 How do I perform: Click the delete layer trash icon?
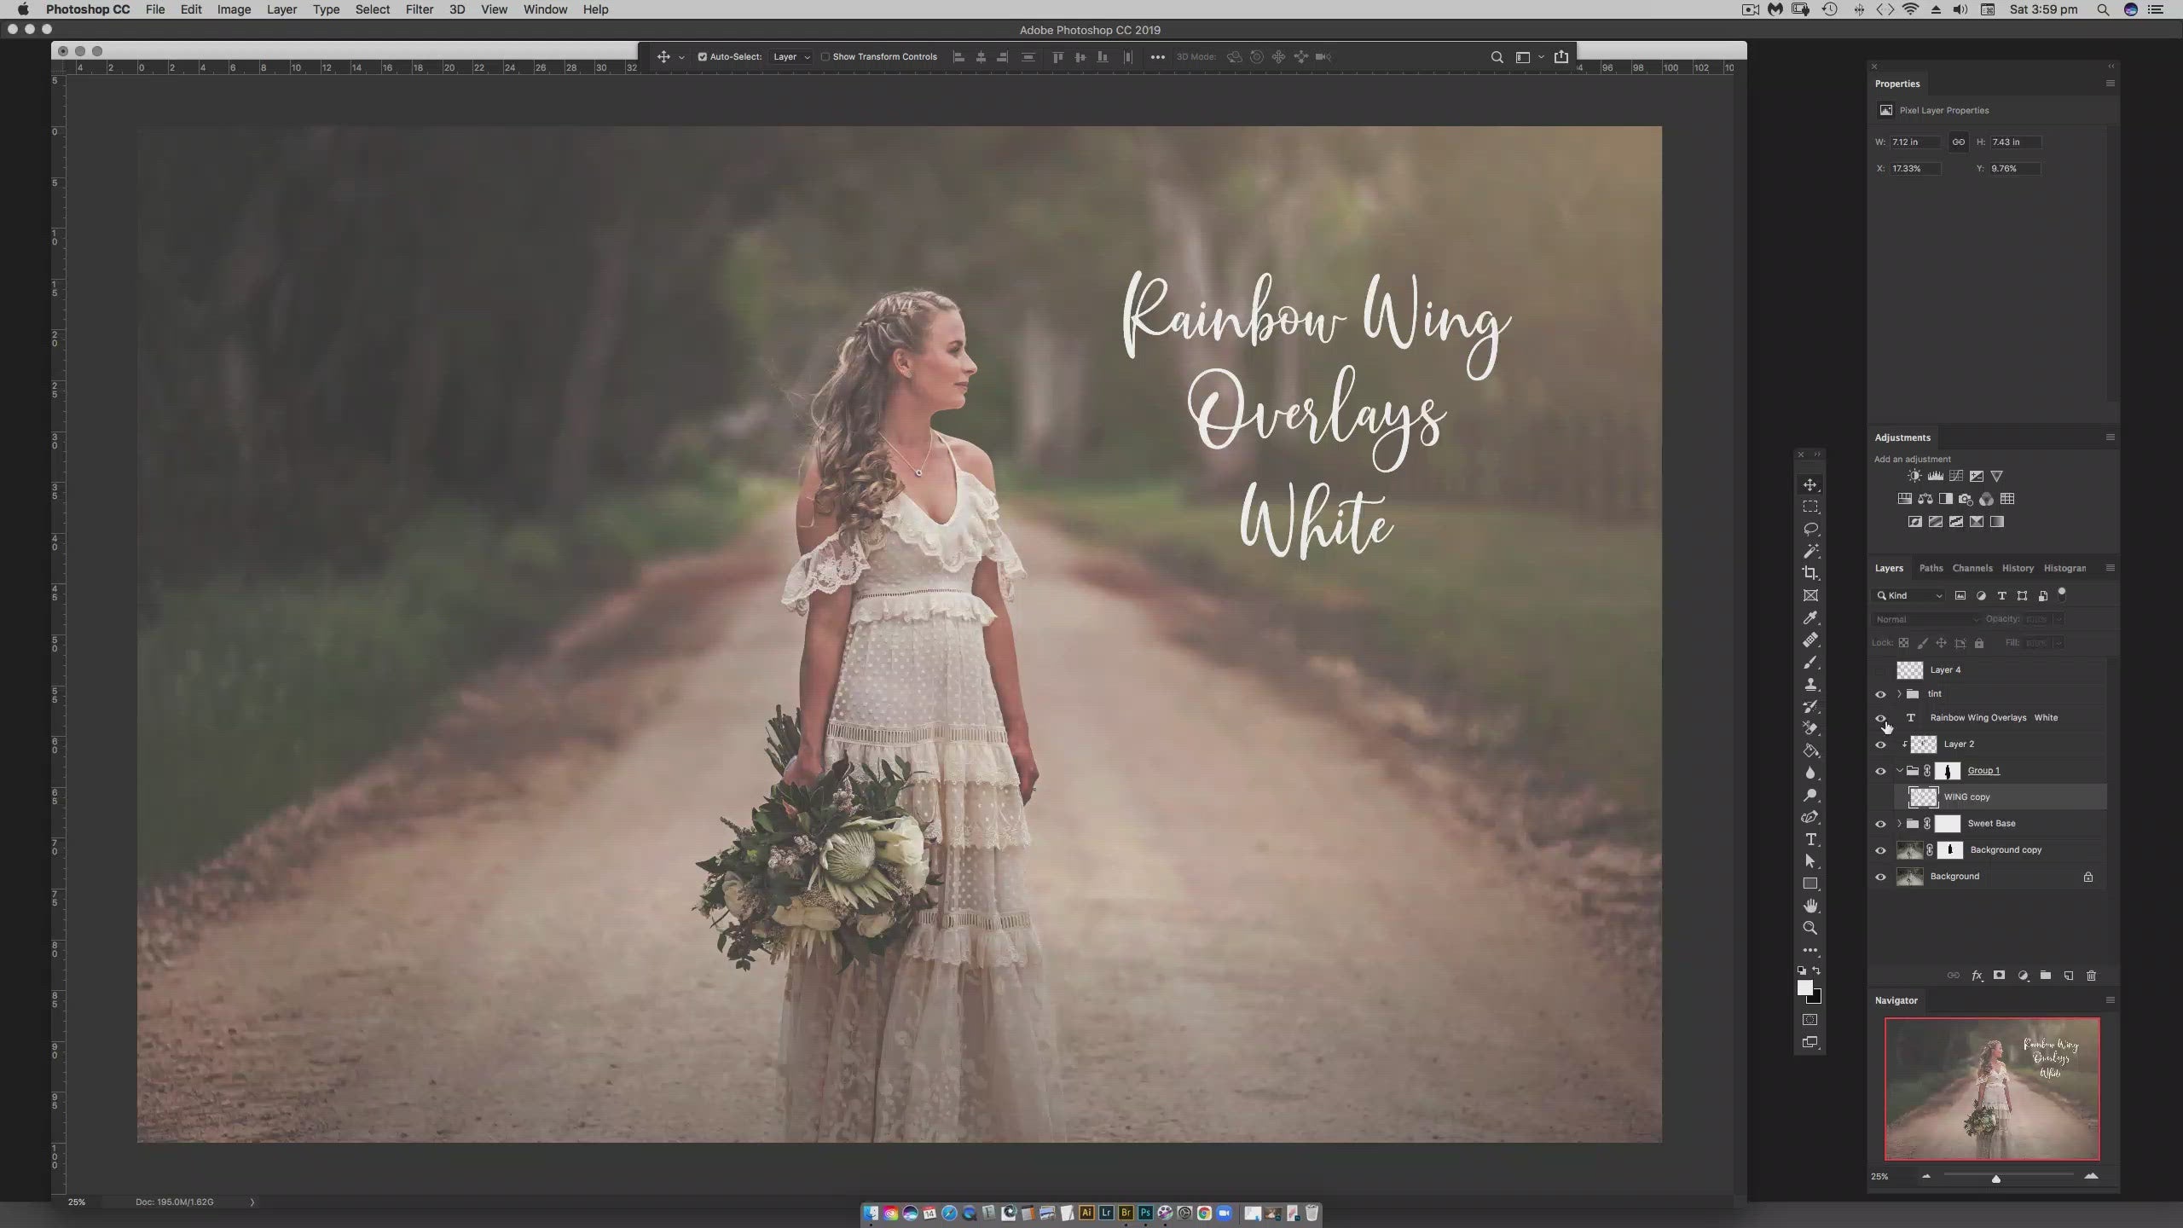click(x=2091, y=976)
